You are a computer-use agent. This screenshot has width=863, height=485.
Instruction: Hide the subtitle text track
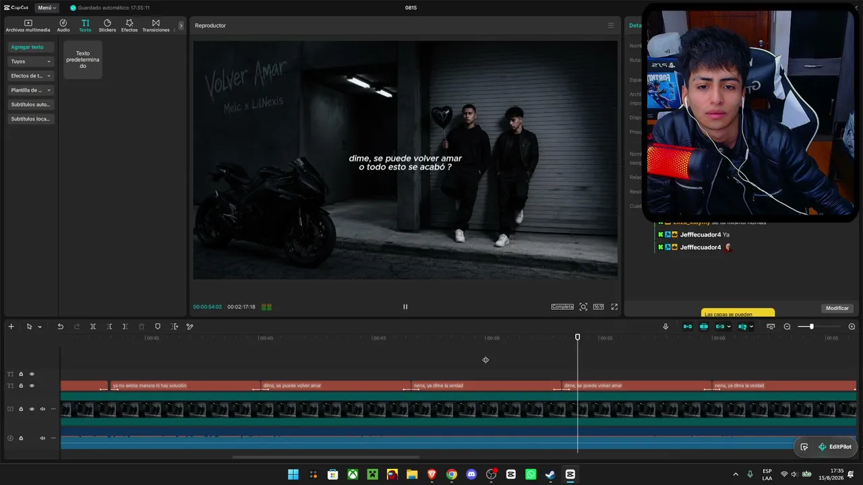(32, 386)
